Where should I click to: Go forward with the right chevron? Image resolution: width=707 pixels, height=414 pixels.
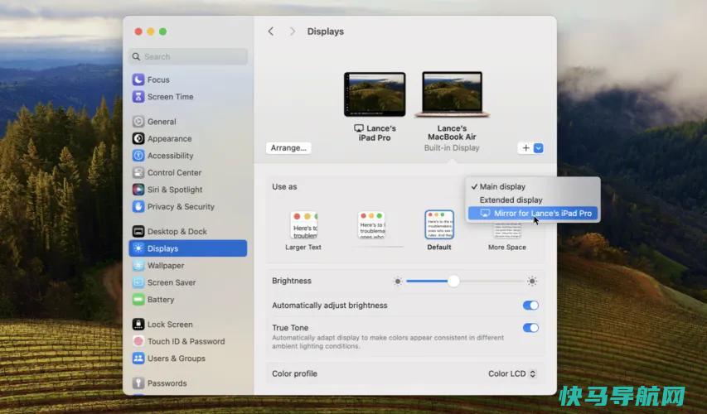click(x=293, y=31)
